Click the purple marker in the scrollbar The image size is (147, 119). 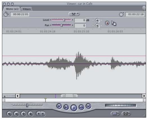tap(55, 96)
